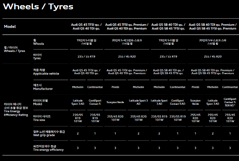Click '19인치 5-더블 암' wheel cell under Q5 45 TFSI qu.
239x161 pixels.
[86, 42]
